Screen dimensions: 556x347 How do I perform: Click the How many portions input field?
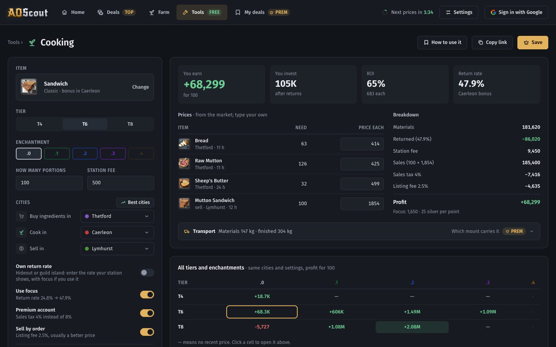click(49, 183)
